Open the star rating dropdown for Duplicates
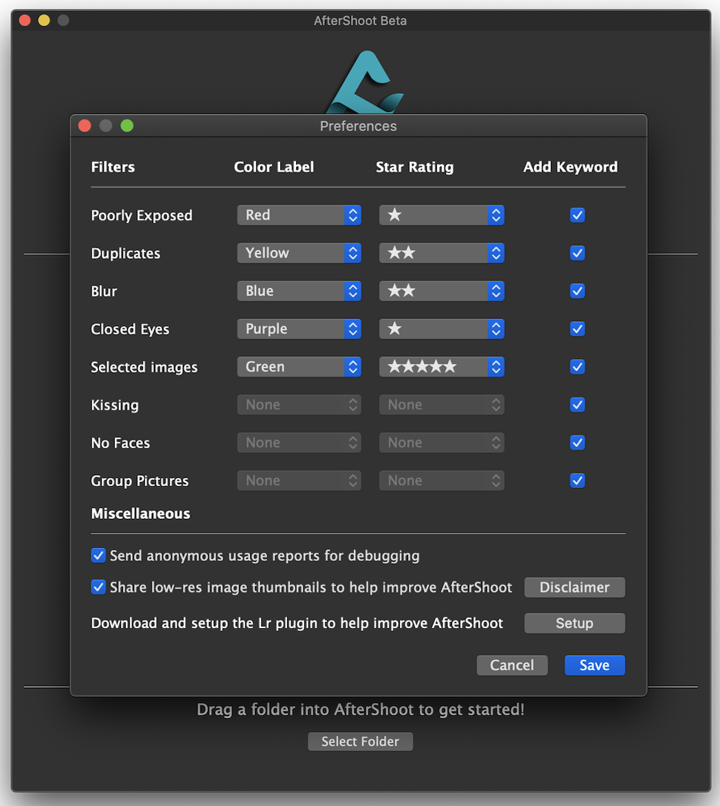The width and height of the screenshot is (720, 806). tap(441, 253)
